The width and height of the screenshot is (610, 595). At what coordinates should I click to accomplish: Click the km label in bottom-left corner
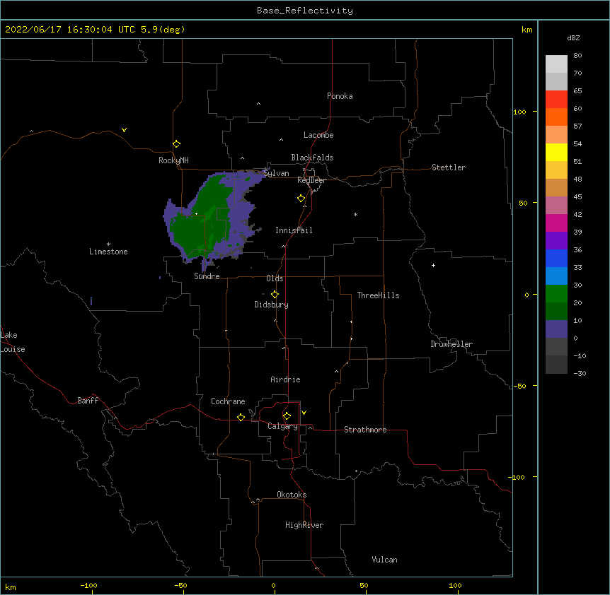pyautogui.click(x=11, y=587)
